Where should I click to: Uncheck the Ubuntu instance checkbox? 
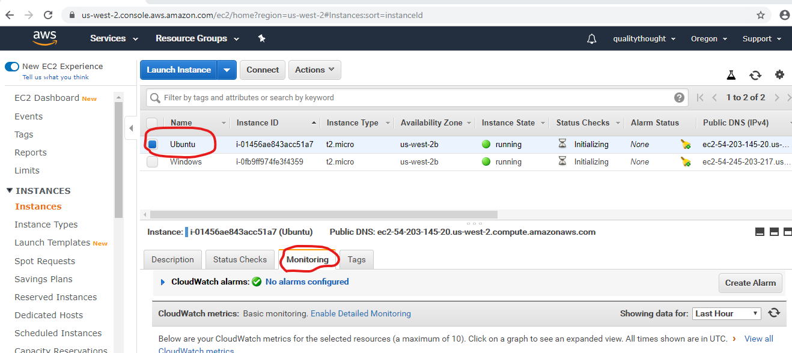[x=153, y=145]
